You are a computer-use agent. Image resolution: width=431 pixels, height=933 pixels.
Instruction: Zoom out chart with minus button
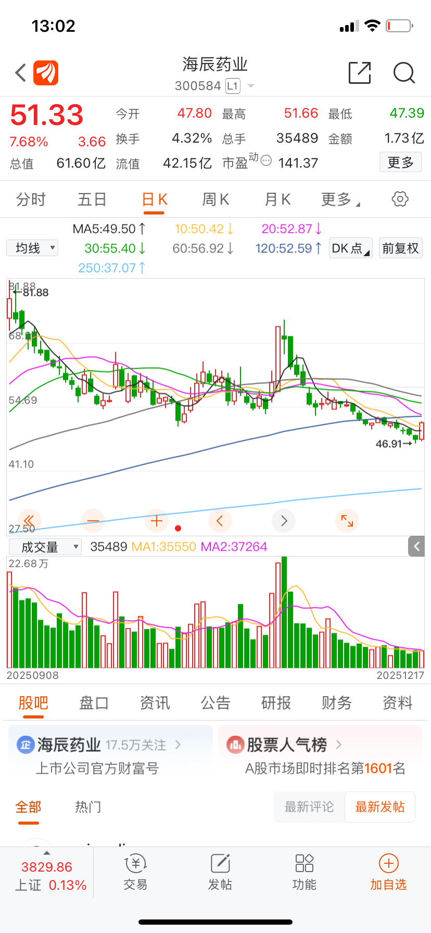[x=93, y=521]
